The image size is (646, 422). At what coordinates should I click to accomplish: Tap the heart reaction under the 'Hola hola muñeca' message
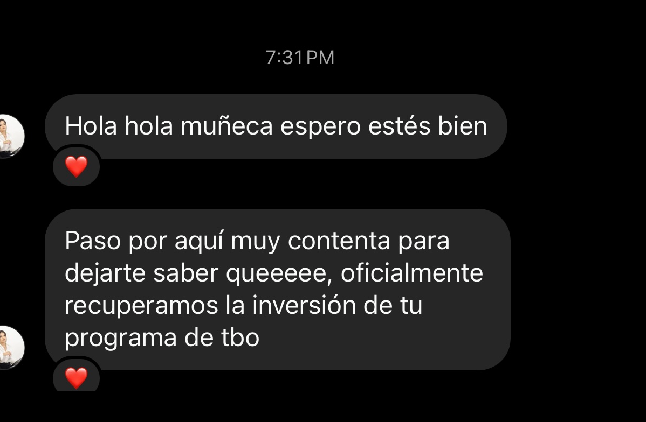(x=76, y=166)
